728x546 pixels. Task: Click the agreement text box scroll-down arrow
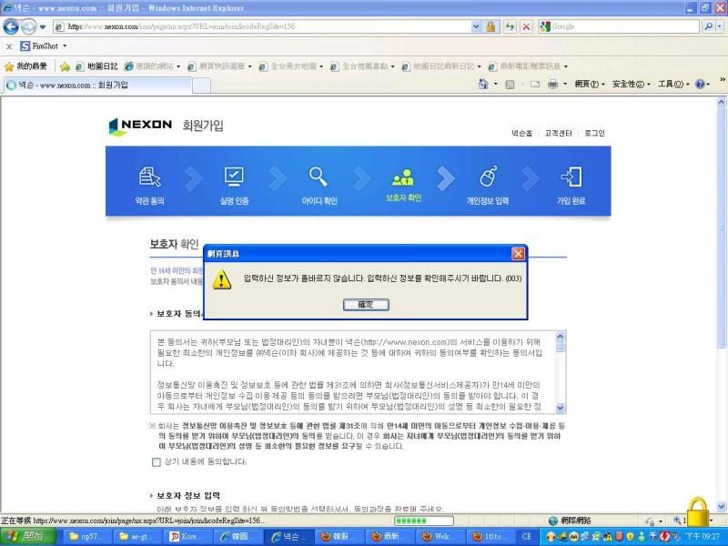[560, 408]
